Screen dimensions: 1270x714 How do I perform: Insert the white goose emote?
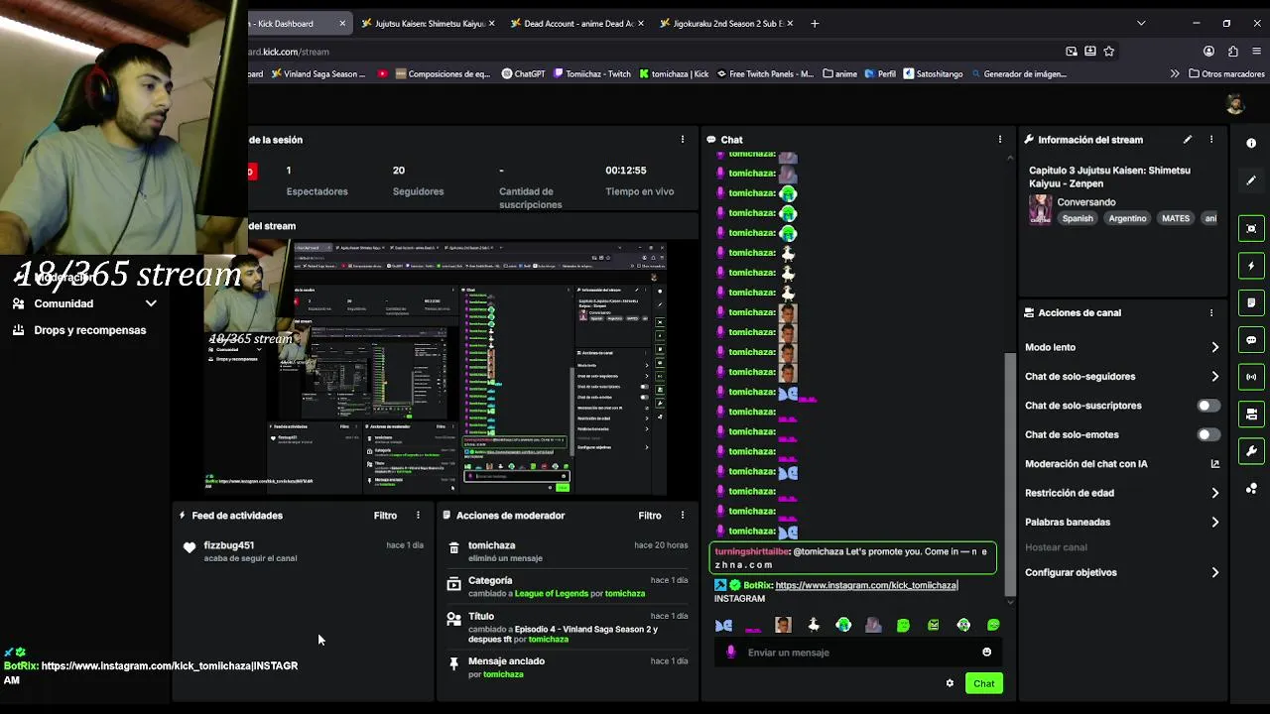coord(814,625)
